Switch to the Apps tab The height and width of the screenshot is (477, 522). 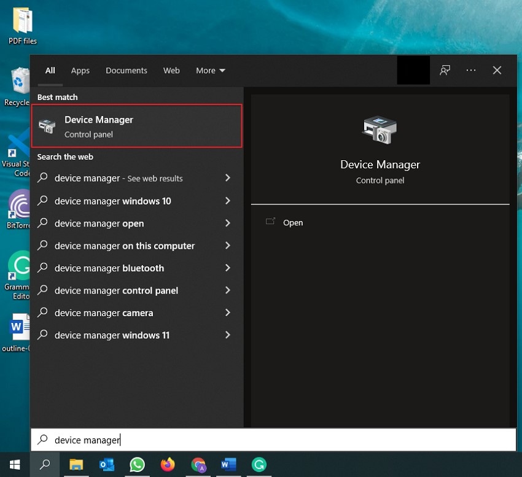(80, 70)
